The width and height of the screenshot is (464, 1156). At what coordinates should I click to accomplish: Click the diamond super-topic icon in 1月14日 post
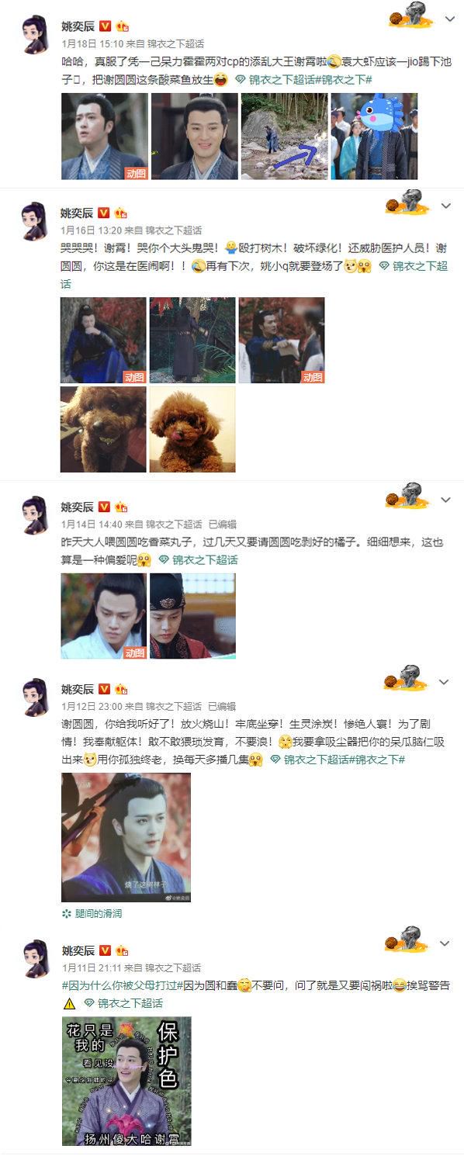[x=164, y=559]
